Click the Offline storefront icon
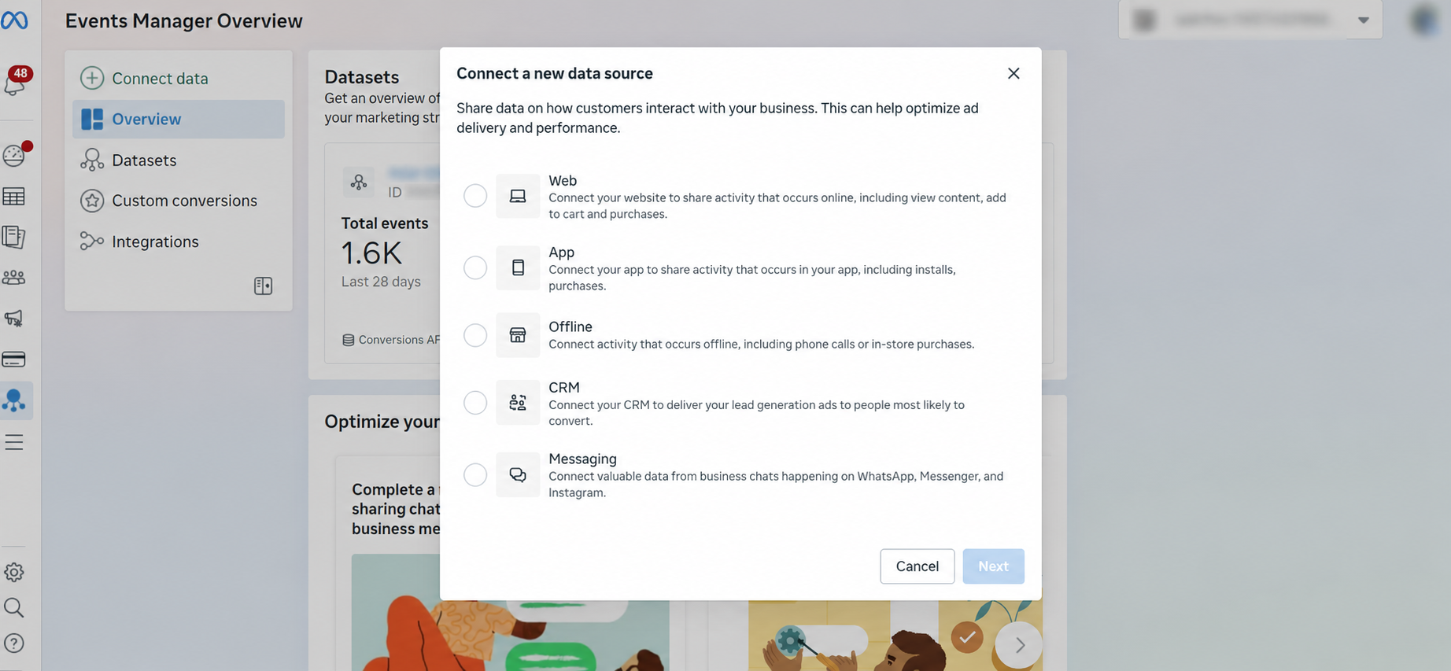The width and height of the screenshot is (1451, 671). coord(518,335)
